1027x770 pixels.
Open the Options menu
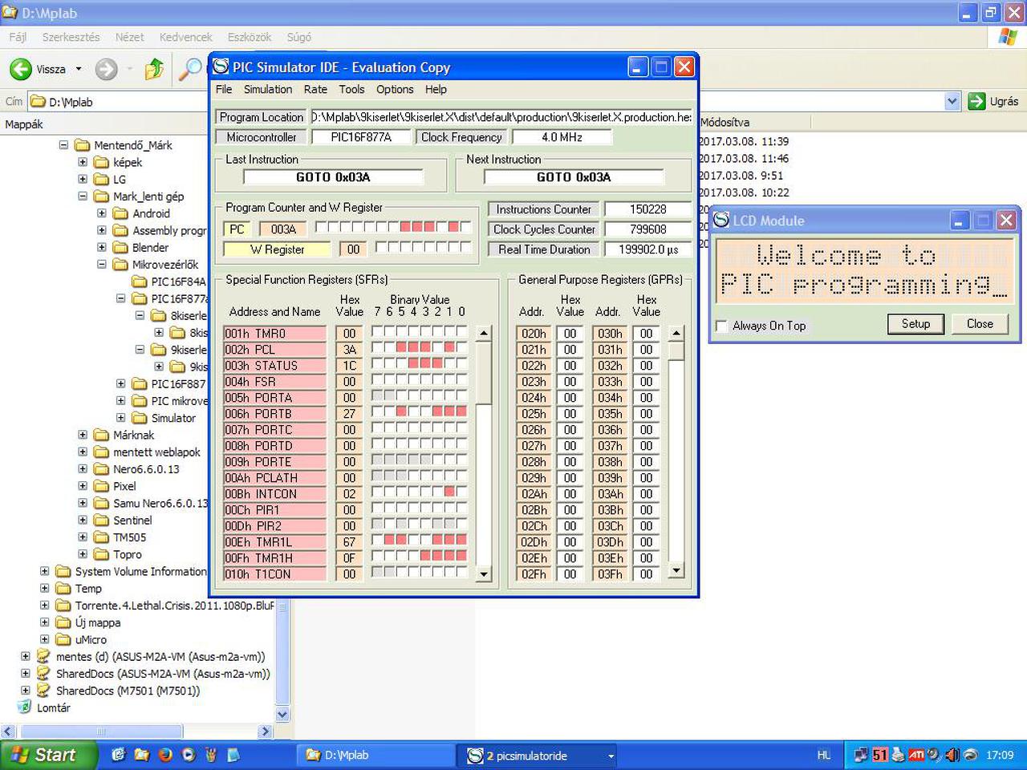[x=395, y=90]
